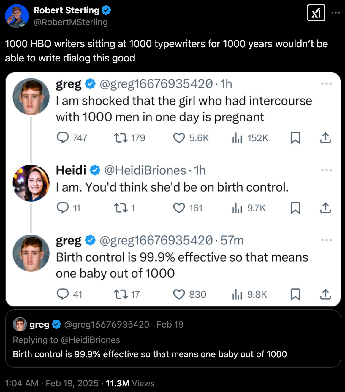Click the Grok xAI icon button
This screenshot has height=392, width=345.
coord(316,13)
